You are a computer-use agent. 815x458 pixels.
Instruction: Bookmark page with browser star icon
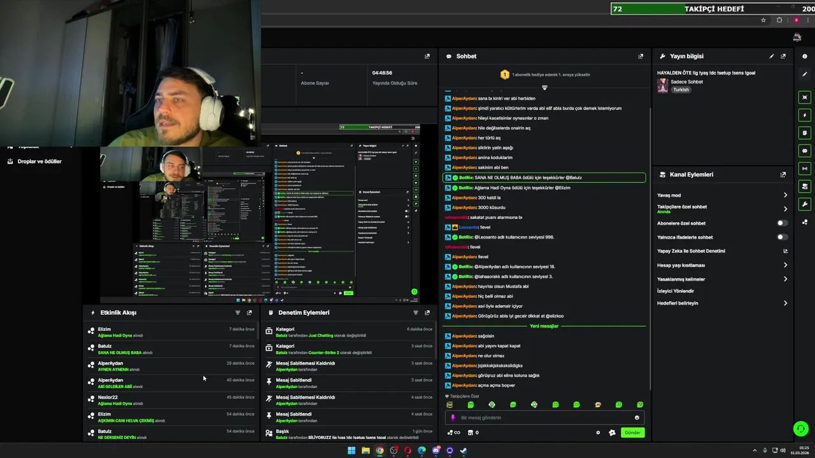pos(763,20)
